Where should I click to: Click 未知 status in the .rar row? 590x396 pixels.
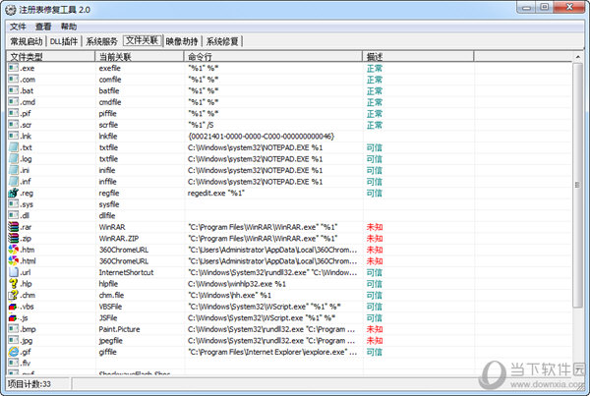(x=375, y=227)
